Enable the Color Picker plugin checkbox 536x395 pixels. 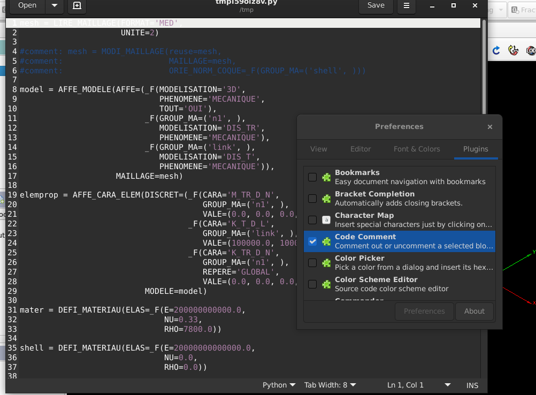pyautogui.click(x=312, y=263)
